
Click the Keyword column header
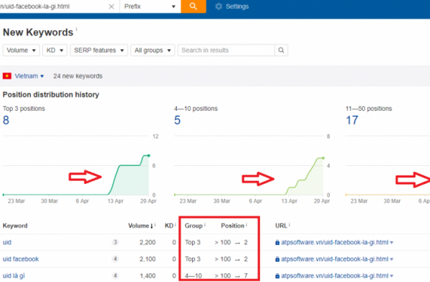(x=15, y=226)
